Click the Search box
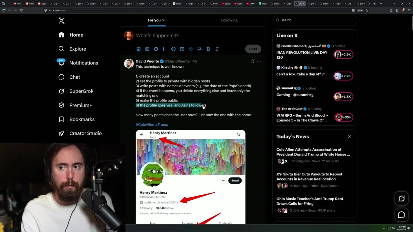 tap(315, 20)
